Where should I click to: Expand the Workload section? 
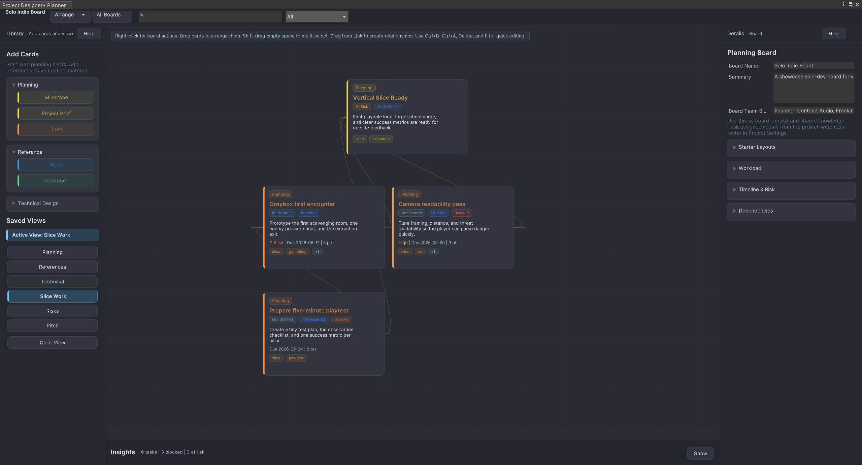pyautogui.click(x=734, y=168)
